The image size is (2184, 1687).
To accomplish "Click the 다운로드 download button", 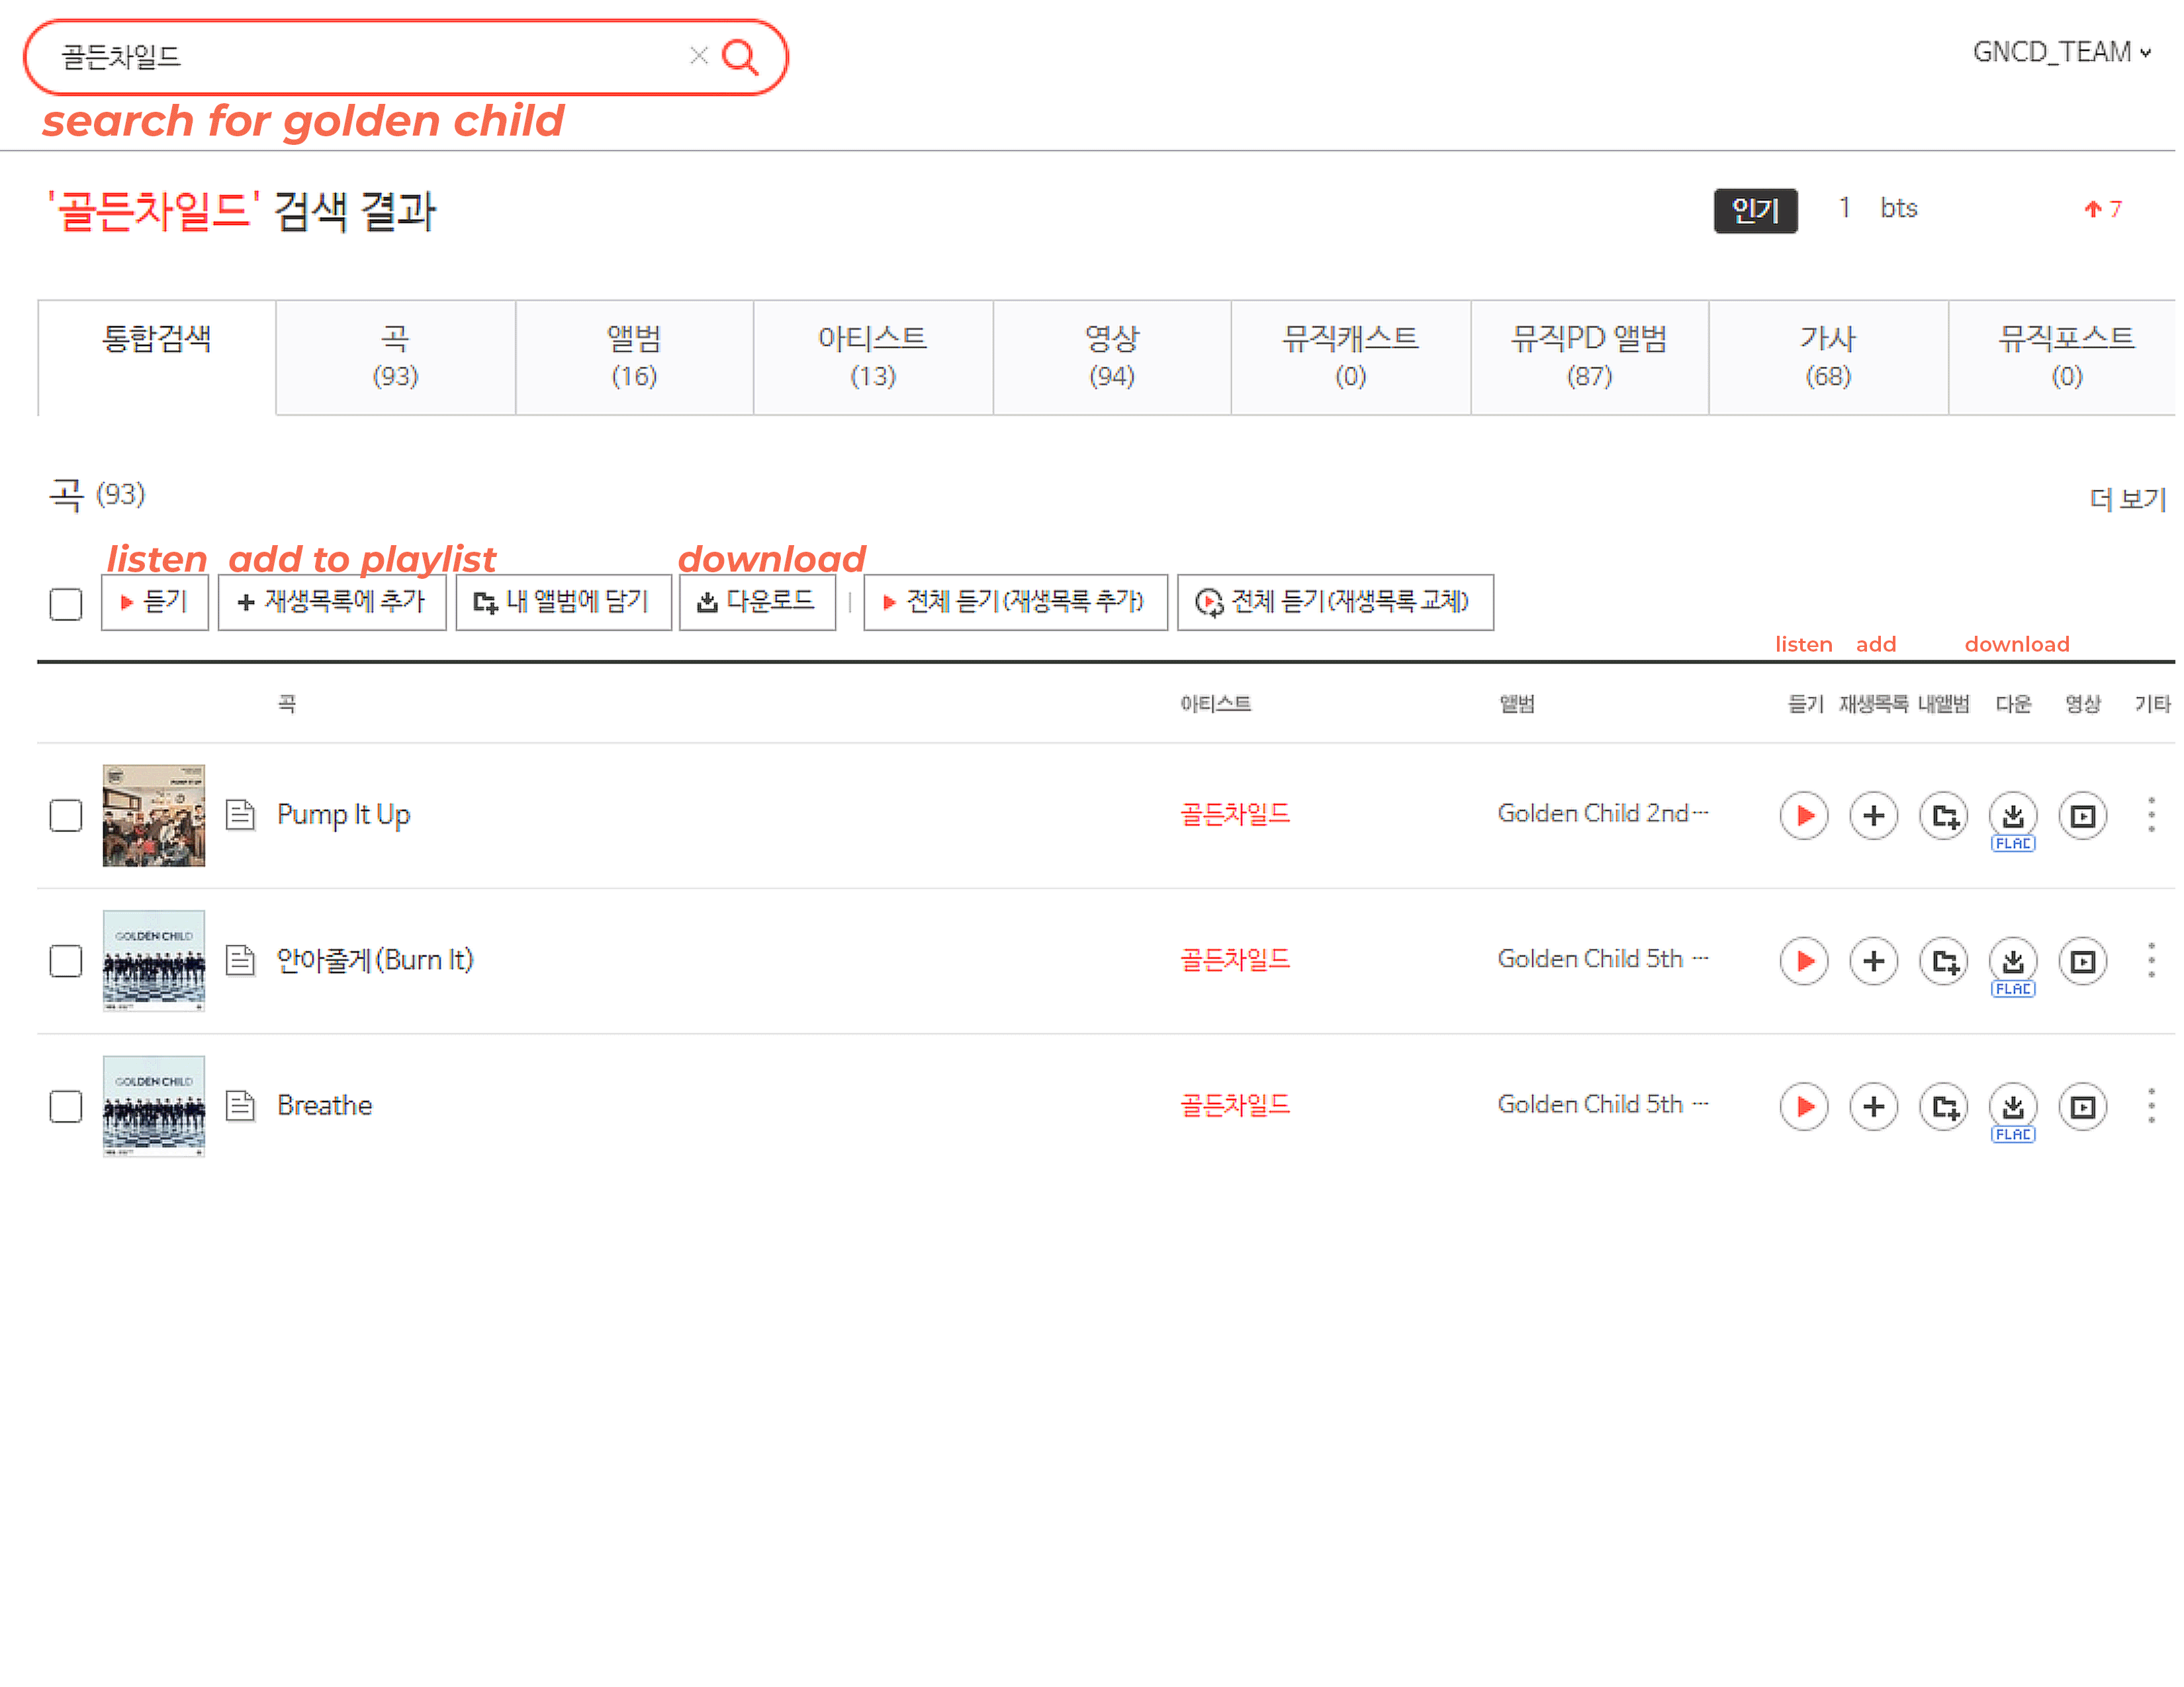I will pyautogui.click(x=757, y=601).
